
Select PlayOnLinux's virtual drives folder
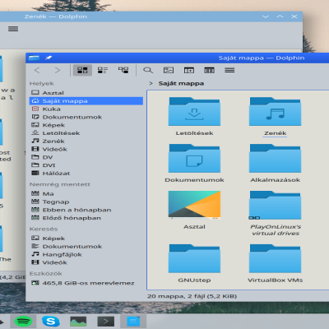click(x=276, y=205)
